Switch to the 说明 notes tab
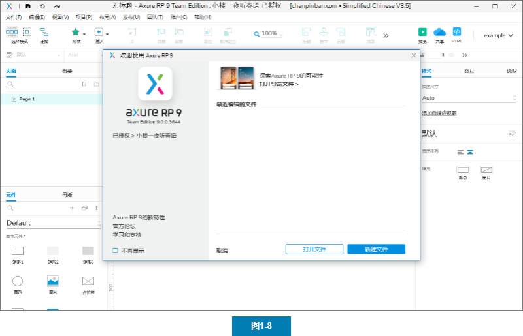Image resolution: width=523 pixels, height=336 pixels. pos(512,70)
